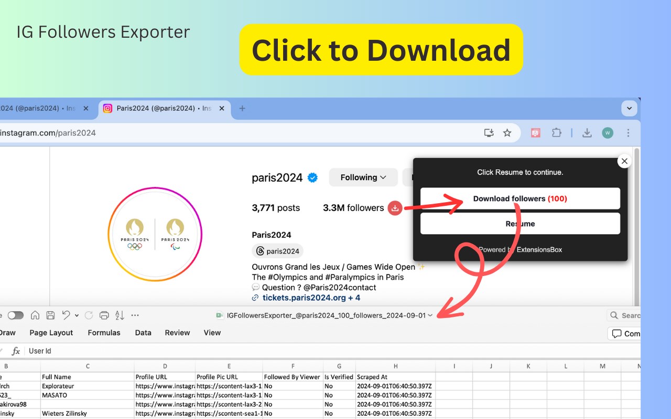Open the Data ribbon tab
The image size is (671, 419).
pyautogui.click(x=143, y=333)
